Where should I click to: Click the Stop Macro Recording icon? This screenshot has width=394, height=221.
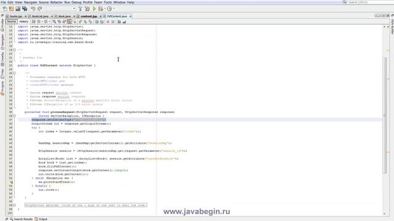coord(113,22)
